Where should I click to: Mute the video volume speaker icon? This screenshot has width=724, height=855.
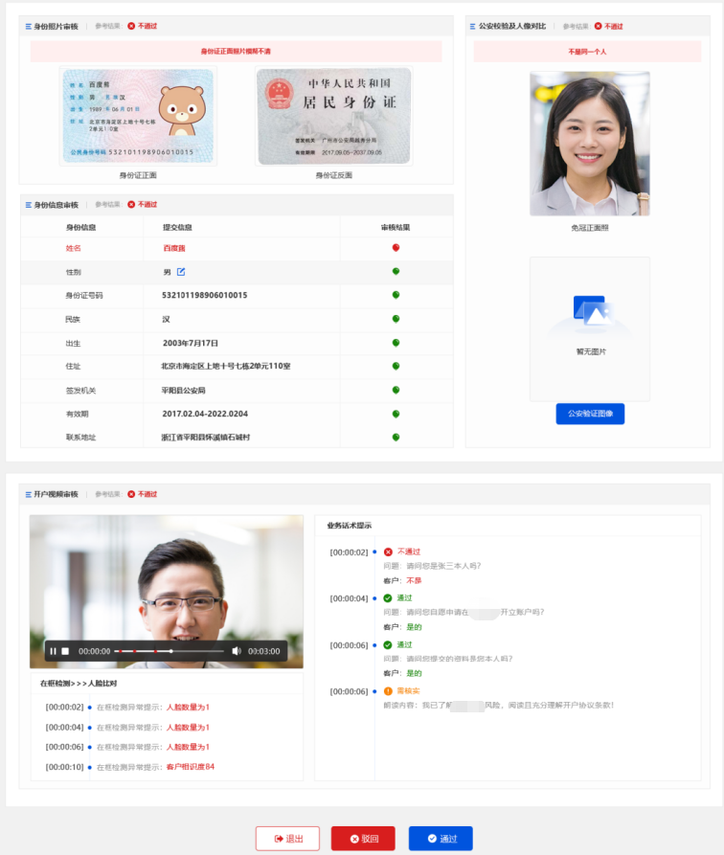point(237,651)
